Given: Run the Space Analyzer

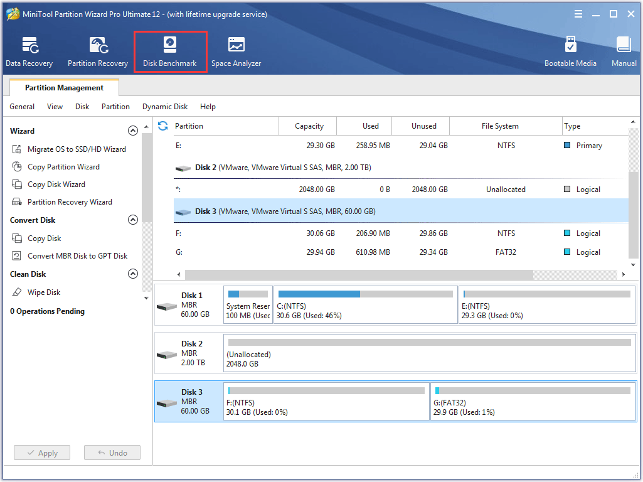Looking at the screenshot, I should [x=236, y=50].
